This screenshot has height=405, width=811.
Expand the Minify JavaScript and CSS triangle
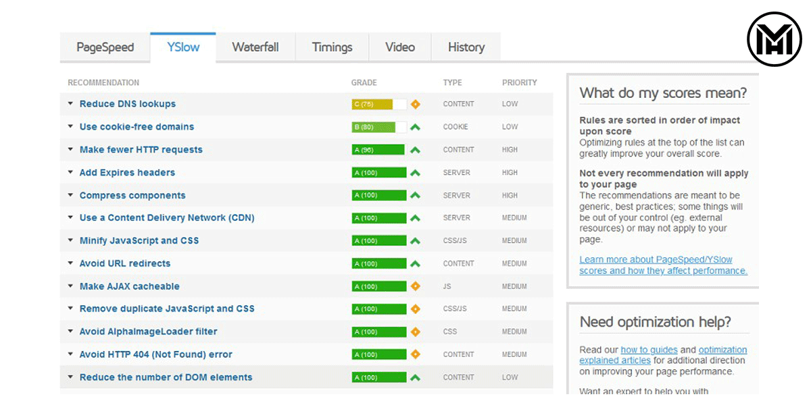(x=70, y=240)
